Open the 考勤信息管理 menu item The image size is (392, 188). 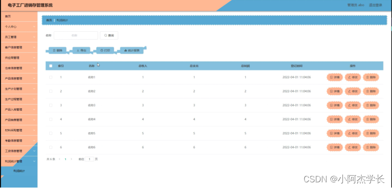(x=19, y=141)
